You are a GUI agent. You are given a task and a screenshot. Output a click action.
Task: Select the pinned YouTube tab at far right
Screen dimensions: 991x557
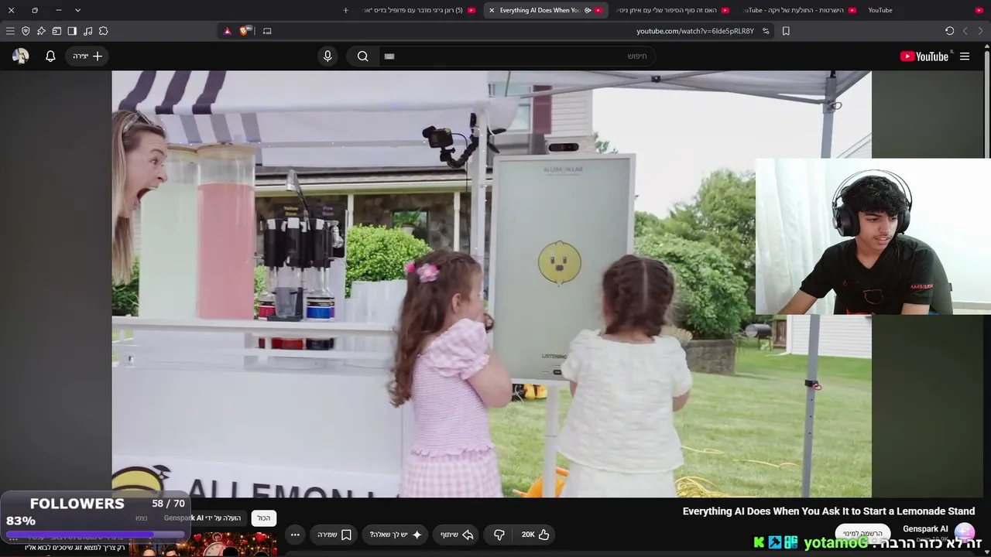click(x=979, y=10)
